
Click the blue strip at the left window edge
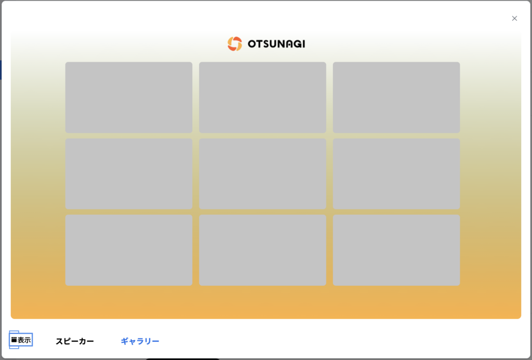pyautogui.click(x=1, y=70)
